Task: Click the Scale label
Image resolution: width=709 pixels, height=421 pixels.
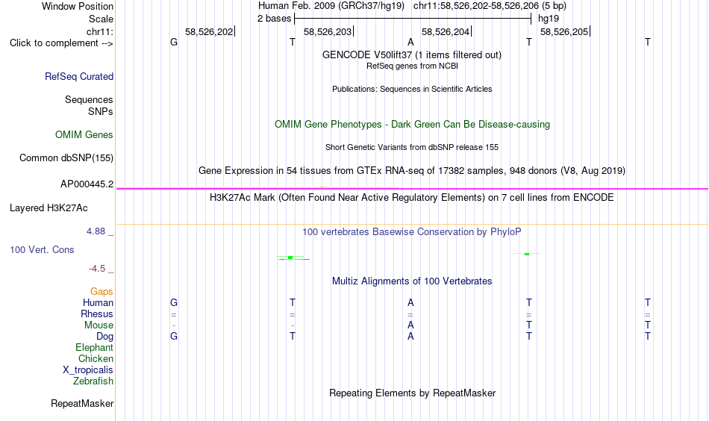Action: [101, 19]
